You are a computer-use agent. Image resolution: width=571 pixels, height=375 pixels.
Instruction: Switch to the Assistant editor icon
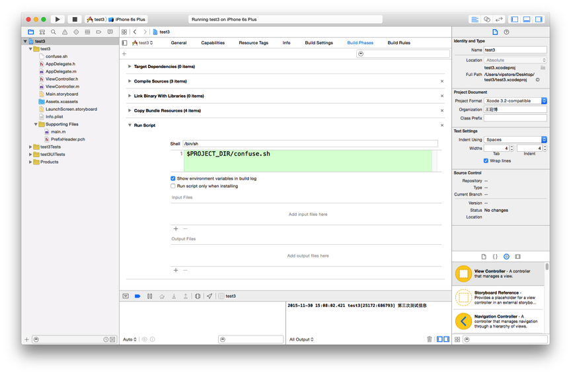point(487,19)
